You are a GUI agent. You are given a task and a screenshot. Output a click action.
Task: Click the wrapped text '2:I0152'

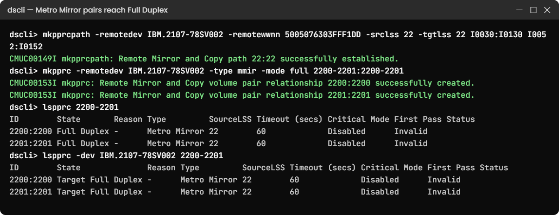pos(26,47)
